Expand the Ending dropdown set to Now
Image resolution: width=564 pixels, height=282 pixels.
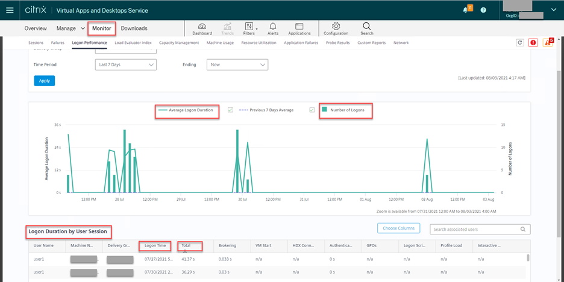coord(237,64)
